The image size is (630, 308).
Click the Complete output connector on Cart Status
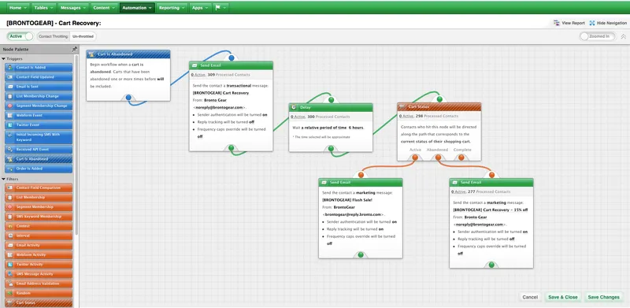click(461, 158)
